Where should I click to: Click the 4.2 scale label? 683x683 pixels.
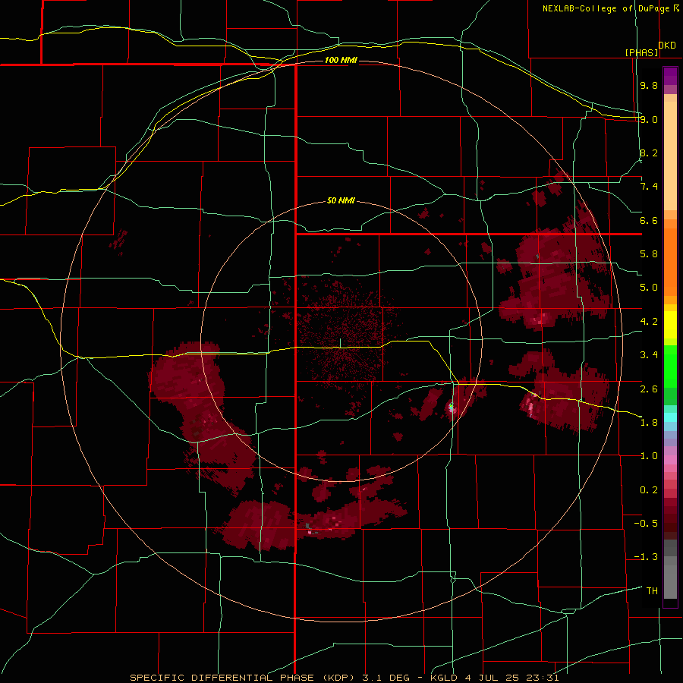[649, 322]
